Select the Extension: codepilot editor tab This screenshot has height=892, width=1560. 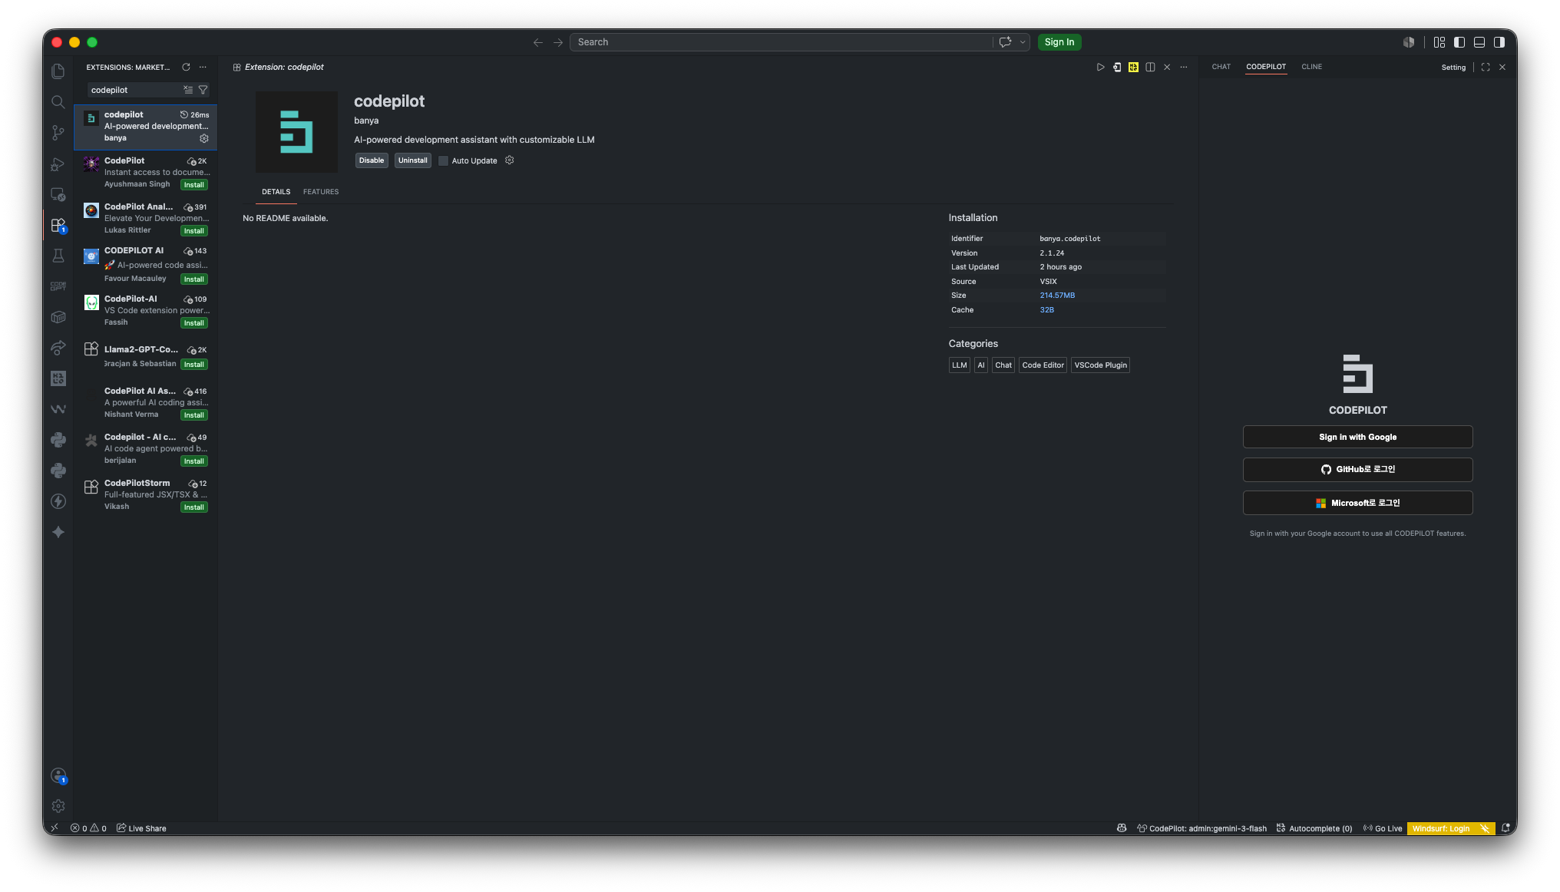279,68
